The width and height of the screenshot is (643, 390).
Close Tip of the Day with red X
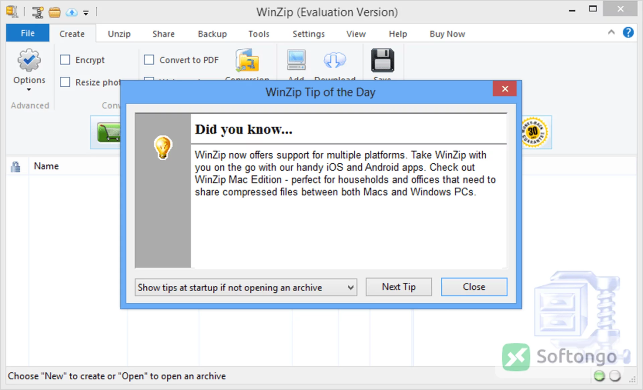pos(505,89)
